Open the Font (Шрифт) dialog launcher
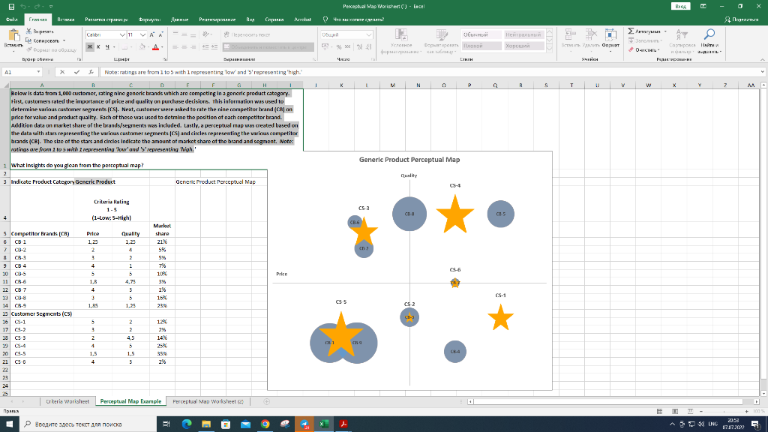Viewport: 768px width, 432px height. pos(165,59)
